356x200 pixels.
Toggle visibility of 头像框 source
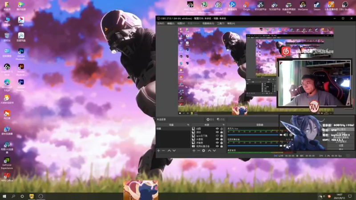[x=217, y=139]
